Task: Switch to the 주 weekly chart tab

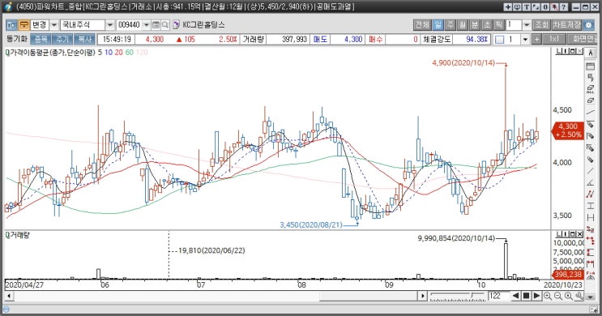Action: click(x=450, y=25)
